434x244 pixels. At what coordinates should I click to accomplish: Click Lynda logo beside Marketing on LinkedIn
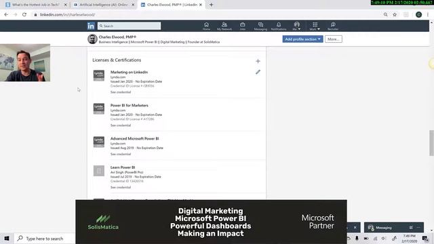tap(99, 75)
